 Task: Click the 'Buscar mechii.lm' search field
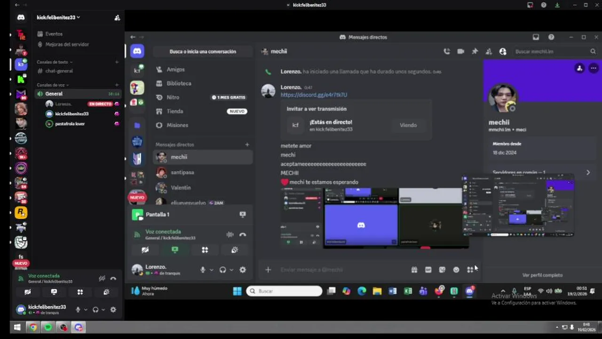tap(555, 51)
